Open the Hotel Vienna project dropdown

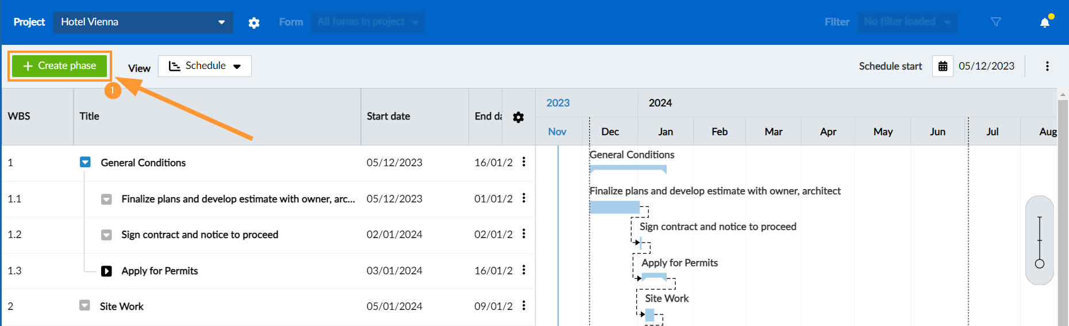coord(143,22)
